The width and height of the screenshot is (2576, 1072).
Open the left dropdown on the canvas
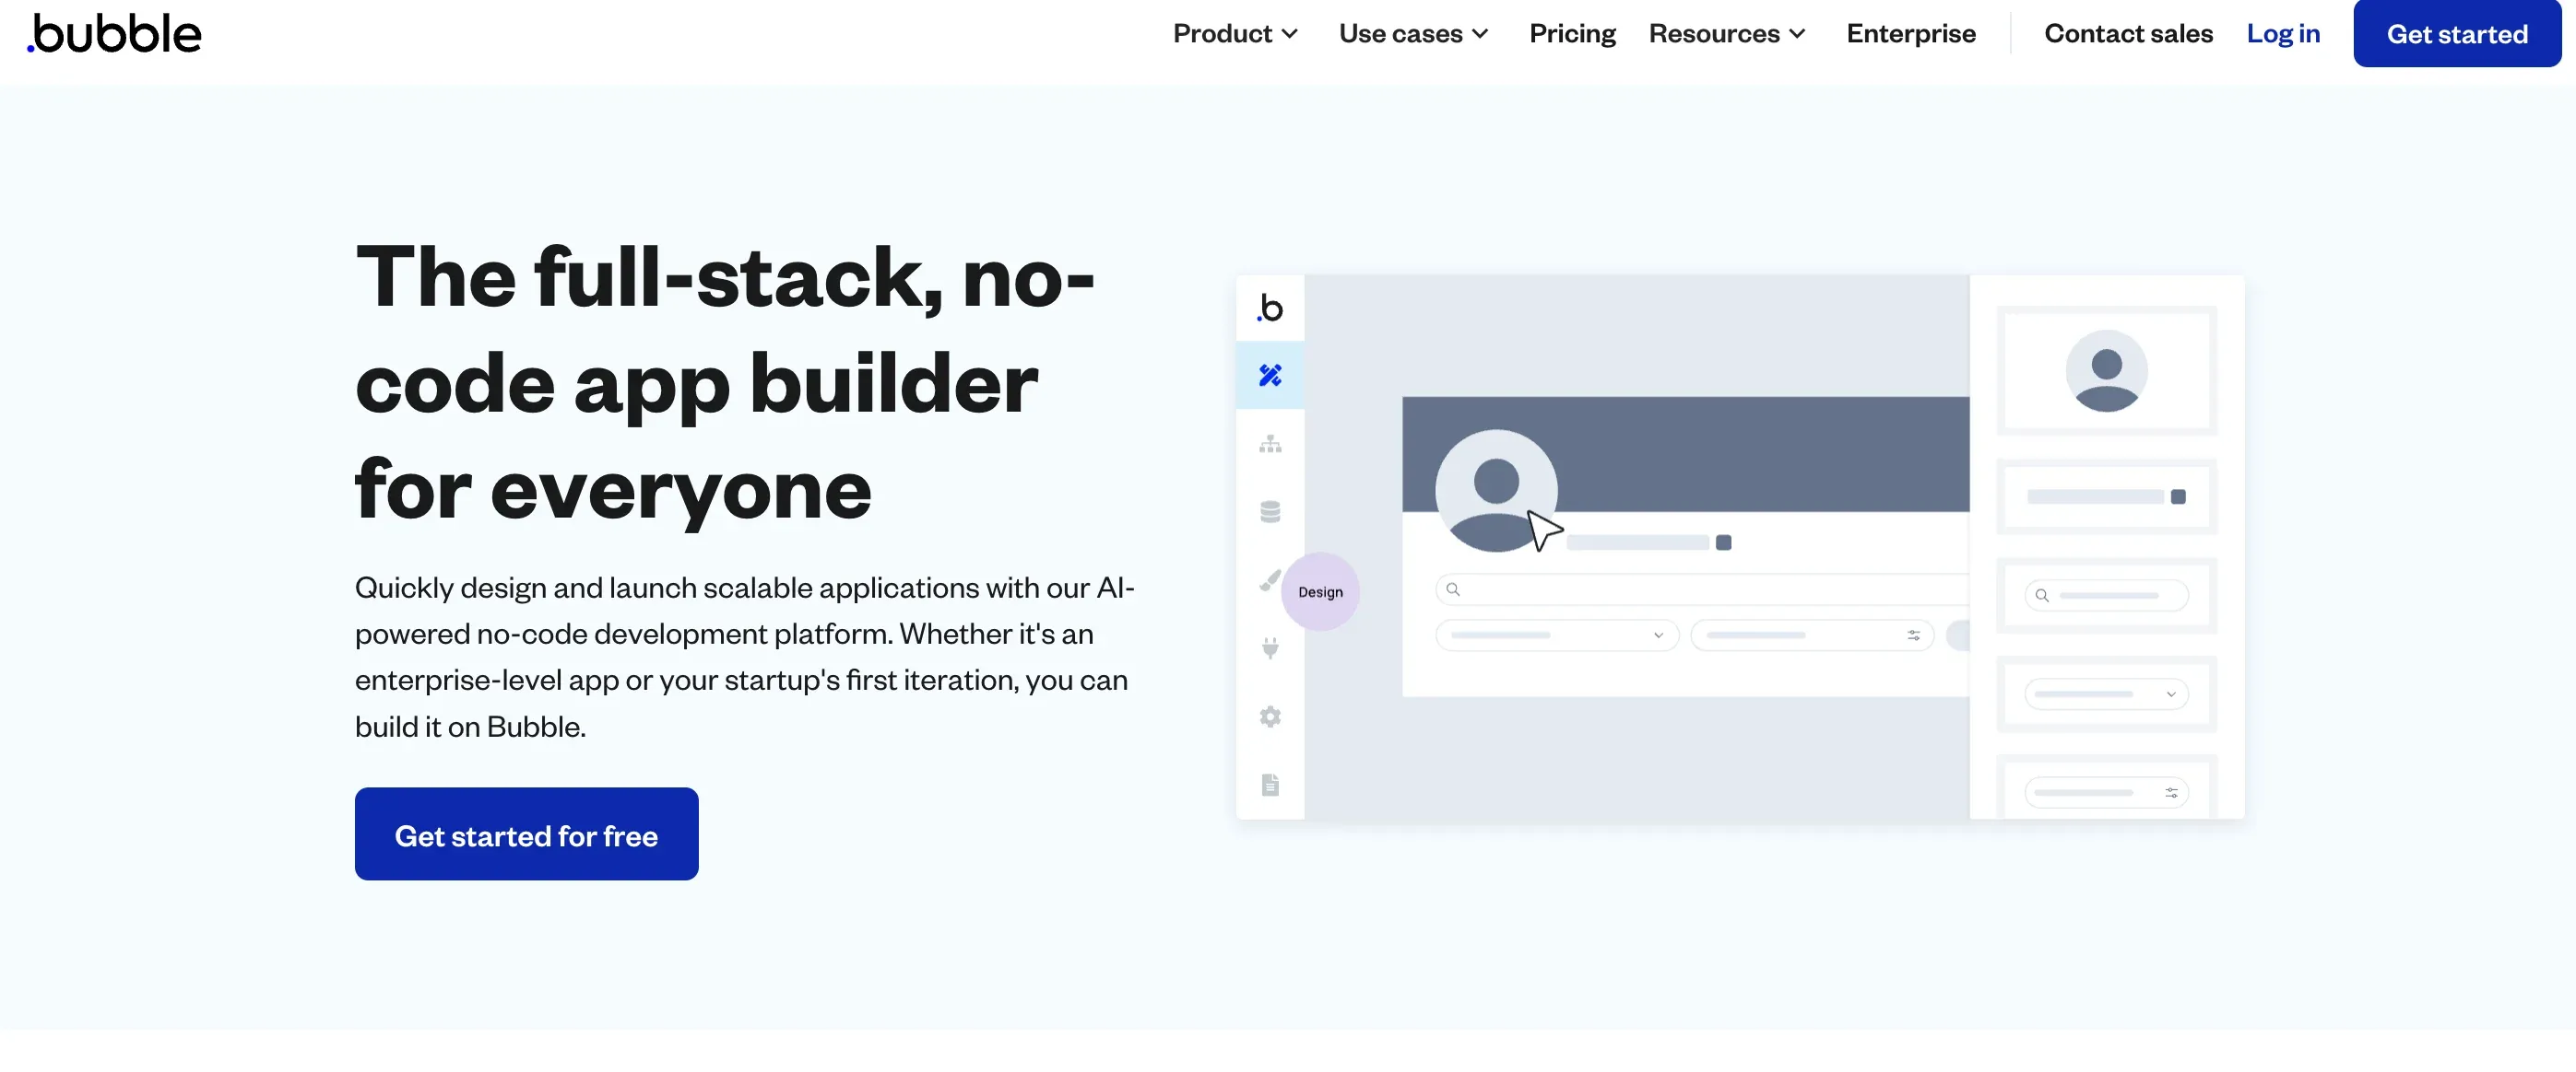tap(1557, 635)
